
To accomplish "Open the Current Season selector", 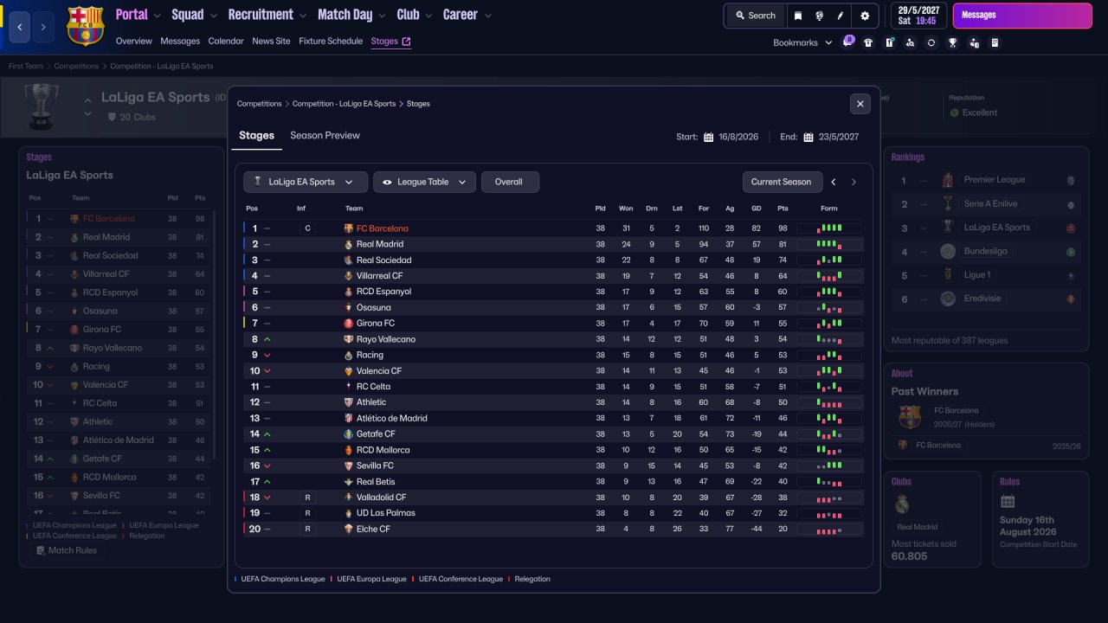I will 781,182.
